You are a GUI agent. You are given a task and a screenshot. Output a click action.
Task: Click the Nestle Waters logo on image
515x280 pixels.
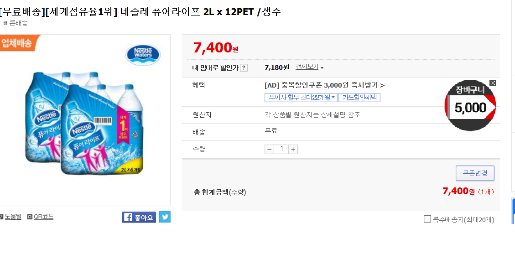point(143,54)
